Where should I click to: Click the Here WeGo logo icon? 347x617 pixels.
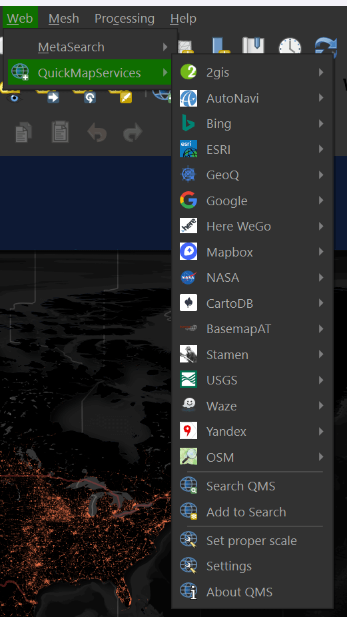click(188, 227)
